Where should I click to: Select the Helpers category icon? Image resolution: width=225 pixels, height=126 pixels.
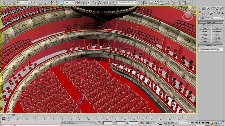(x=215, y=14)
